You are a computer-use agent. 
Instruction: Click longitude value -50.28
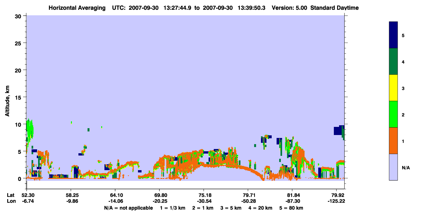[248, 201]
